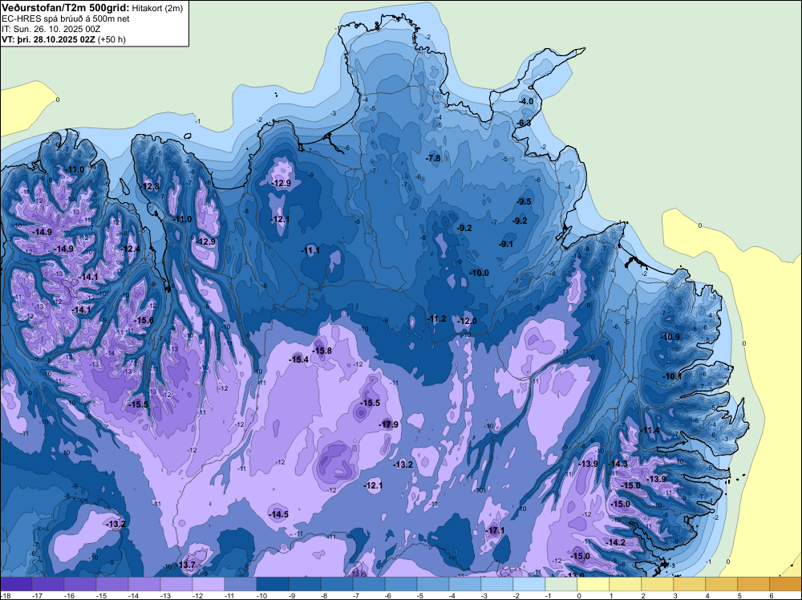Click the -6.3 temperature reading
This screenshot has width=802, height=600.
[x=524, y=124]
